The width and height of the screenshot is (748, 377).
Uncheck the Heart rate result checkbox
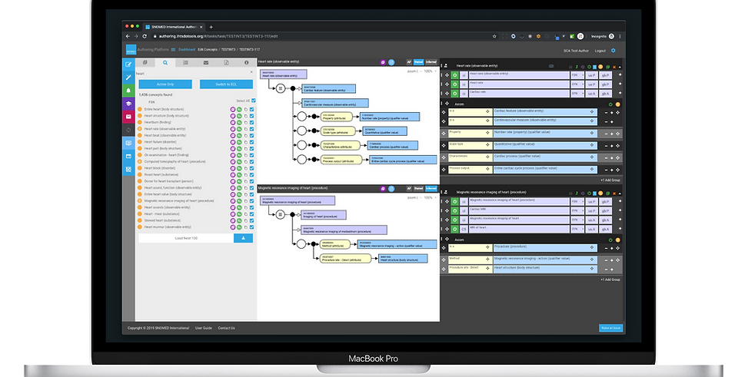(251, 129)
